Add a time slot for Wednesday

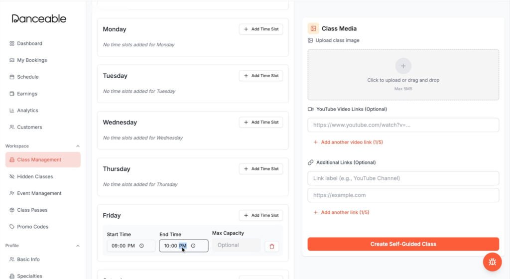(261, 122)
